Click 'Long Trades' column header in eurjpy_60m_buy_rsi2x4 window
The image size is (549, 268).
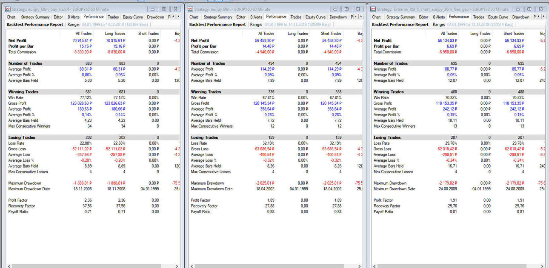[x=114, y=33]
